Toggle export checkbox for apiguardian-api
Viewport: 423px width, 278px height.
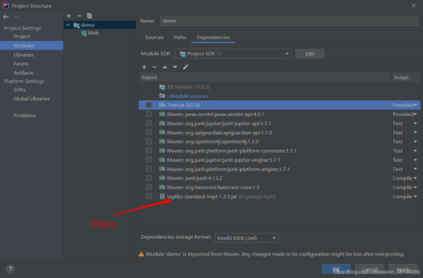click(149, 132)
